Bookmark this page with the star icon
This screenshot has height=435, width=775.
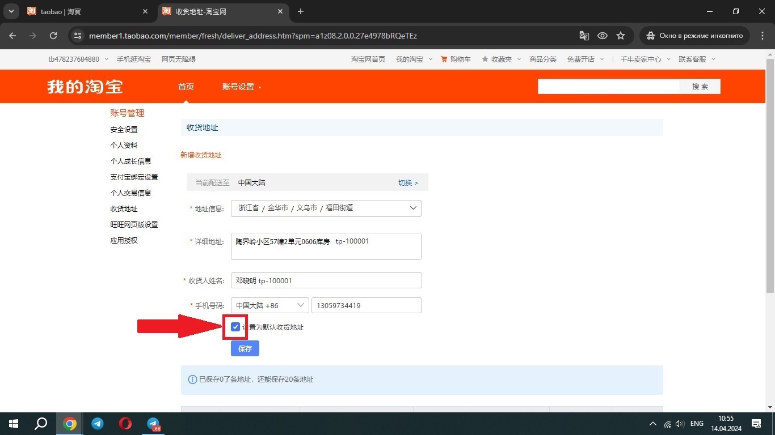point(621,36)
